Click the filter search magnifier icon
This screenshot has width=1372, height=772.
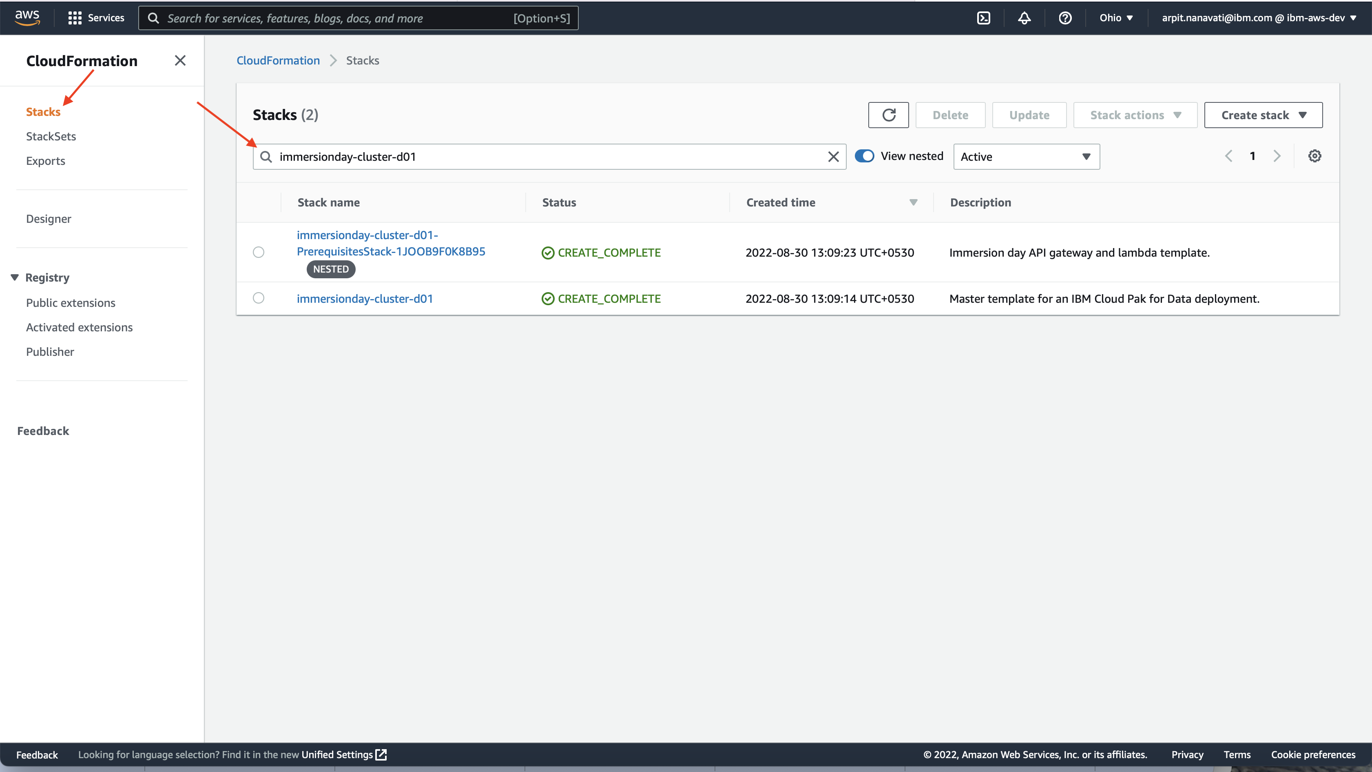(266, 157)
